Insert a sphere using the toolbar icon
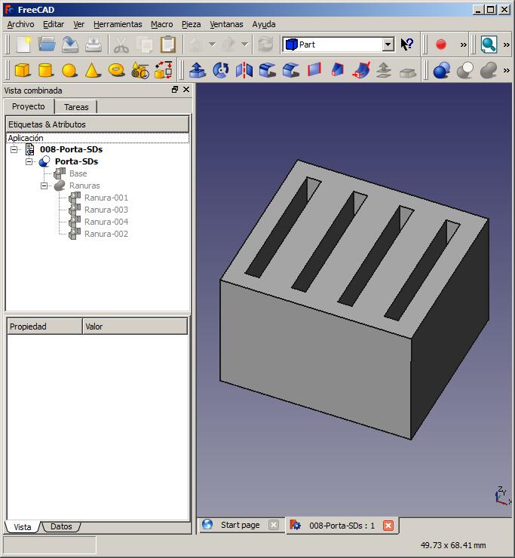The height and width of the screenshot is (558, 515). 69,70
